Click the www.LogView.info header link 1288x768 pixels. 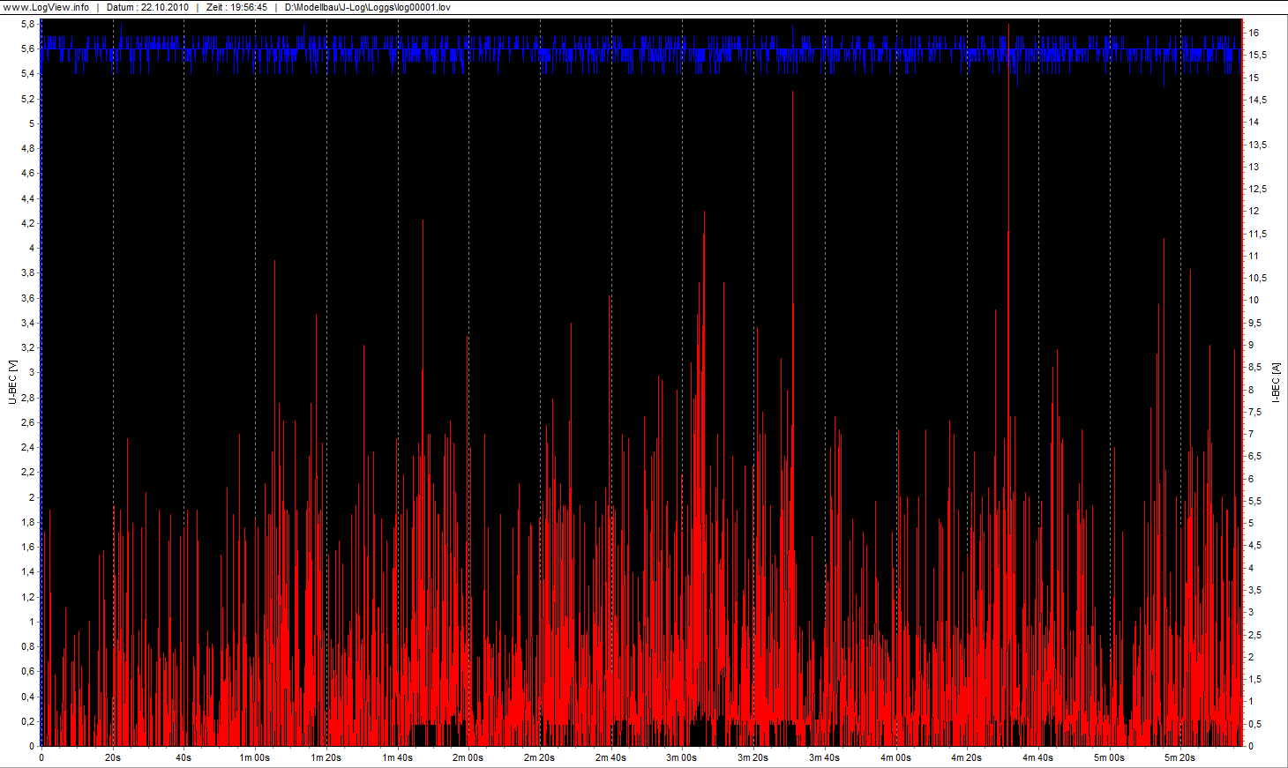[46, 7]
